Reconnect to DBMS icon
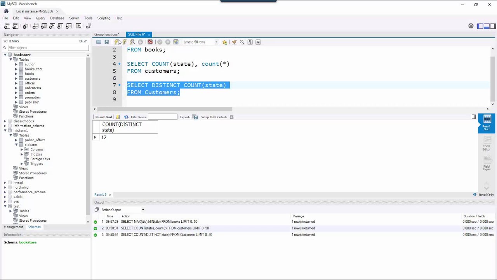This screenshot has height=280, width=497. click(88, 26)
